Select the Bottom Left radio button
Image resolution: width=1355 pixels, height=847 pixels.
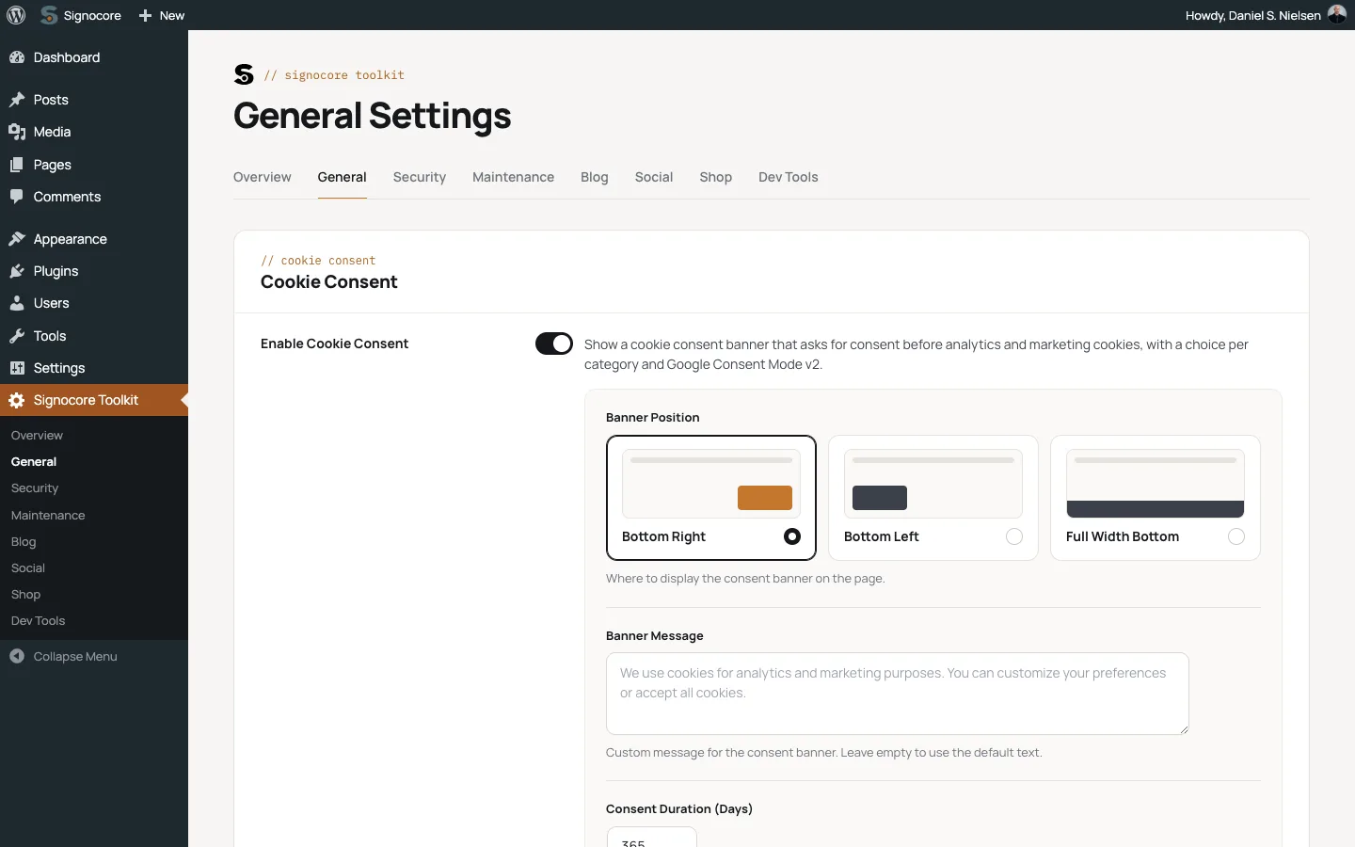[1014, 536]
